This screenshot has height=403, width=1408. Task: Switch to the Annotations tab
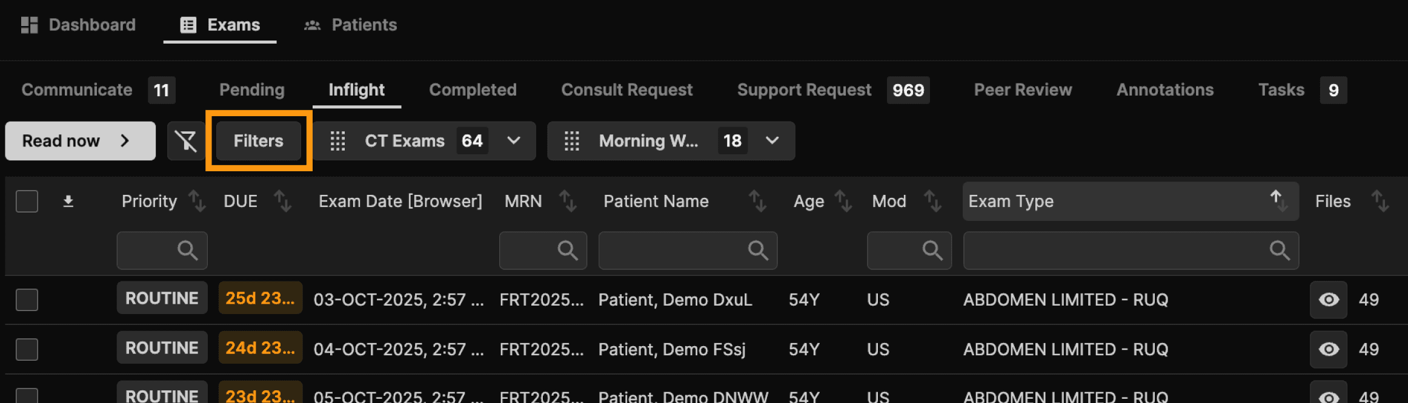point(1165,90)
